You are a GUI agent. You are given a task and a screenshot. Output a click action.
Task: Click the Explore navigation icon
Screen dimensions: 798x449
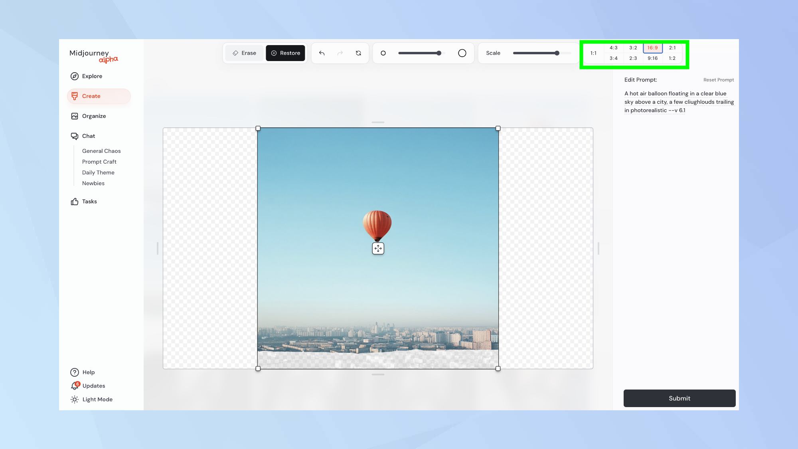click(x=74, y=76)
